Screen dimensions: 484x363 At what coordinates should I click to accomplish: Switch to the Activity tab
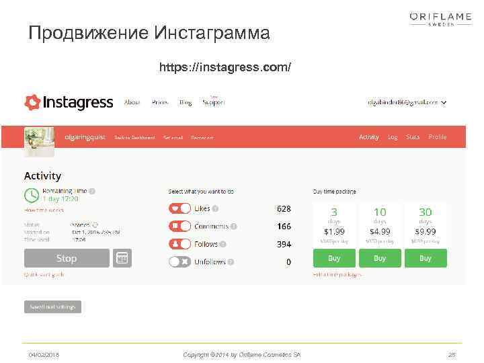click(369, 137)
